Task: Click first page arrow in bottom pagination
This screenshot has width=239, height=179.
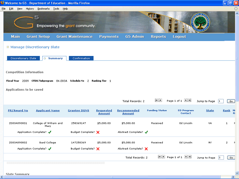Action: tap(159, 157)
